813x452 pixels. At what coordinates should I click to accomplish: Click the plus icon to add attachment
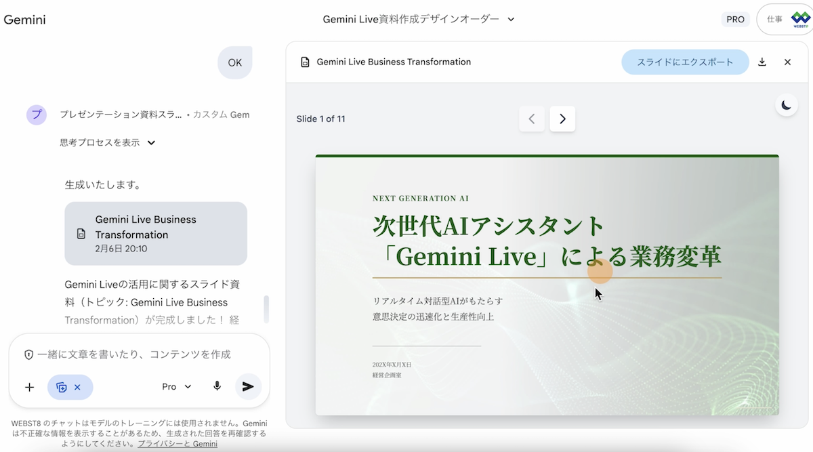(29, 387)
